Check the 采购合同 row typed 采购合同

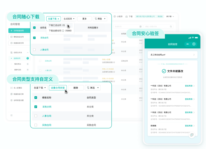[x=36, y=125]
